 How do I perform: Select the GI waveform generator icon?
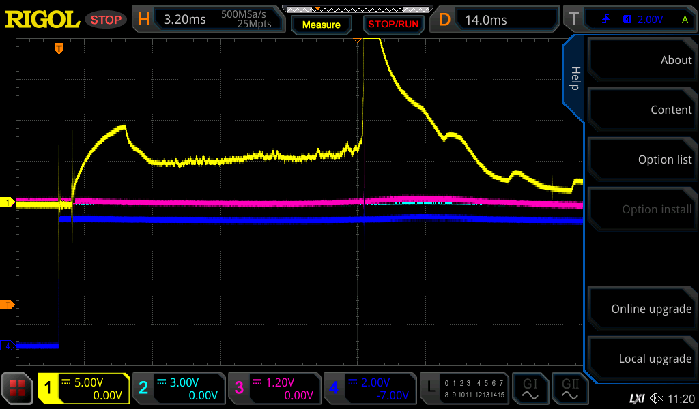[530, 389]
